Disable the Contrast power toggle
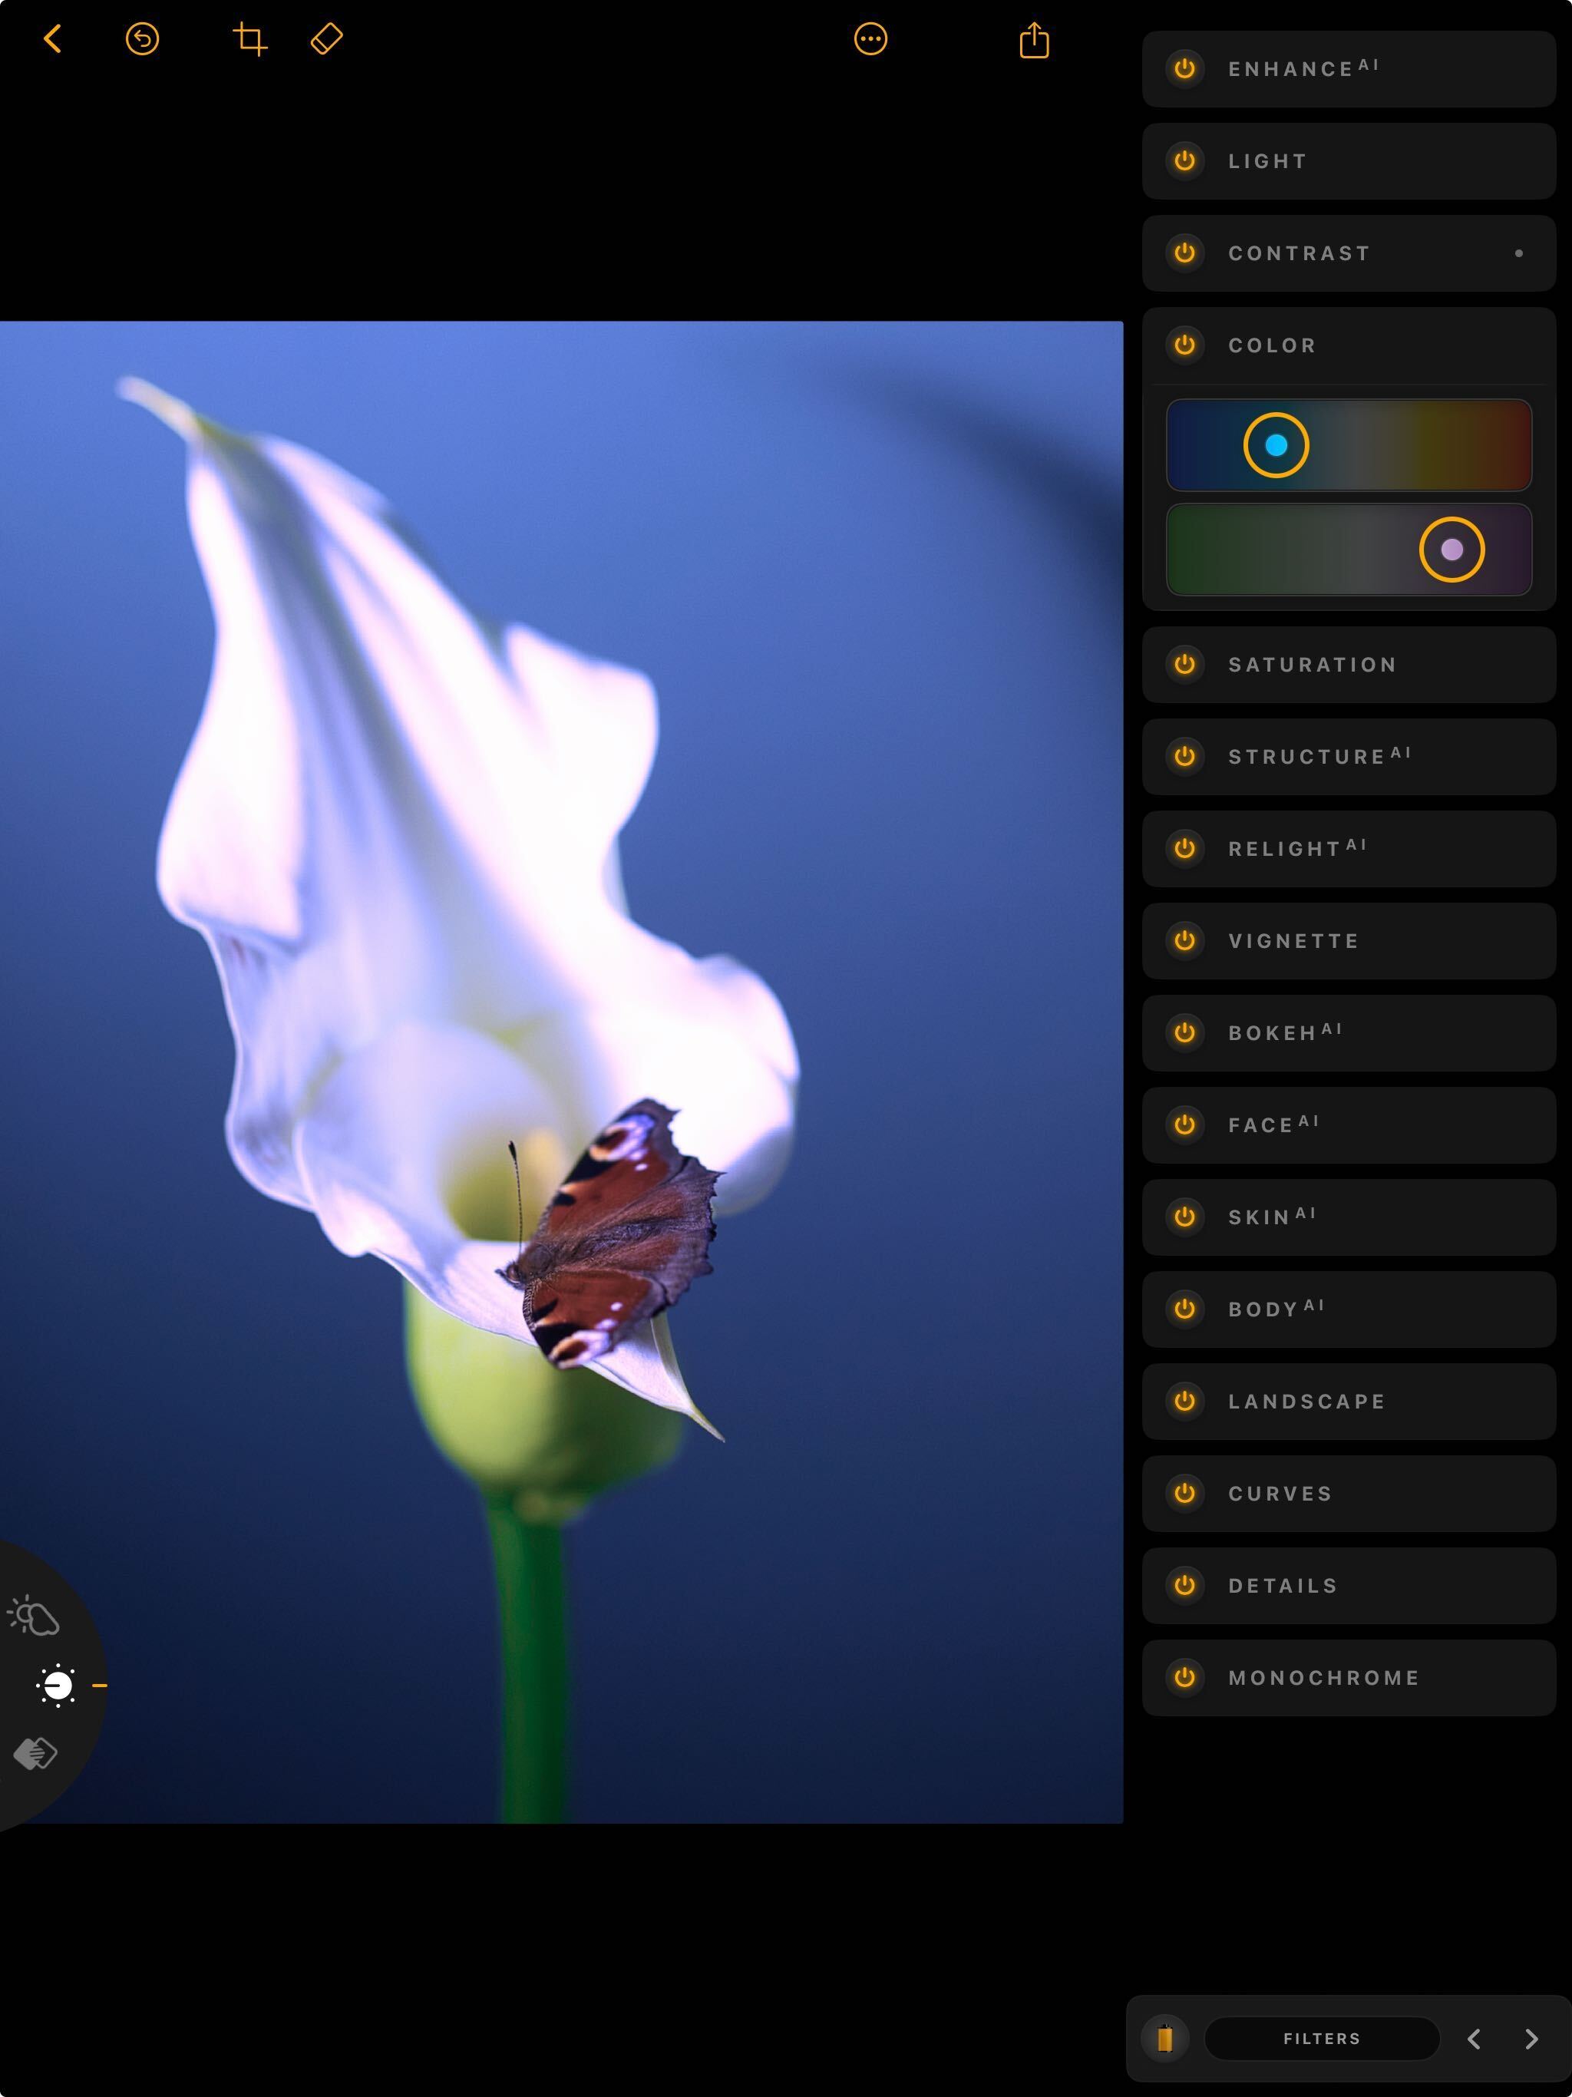The image size is (1572, 2097). 1184,253
